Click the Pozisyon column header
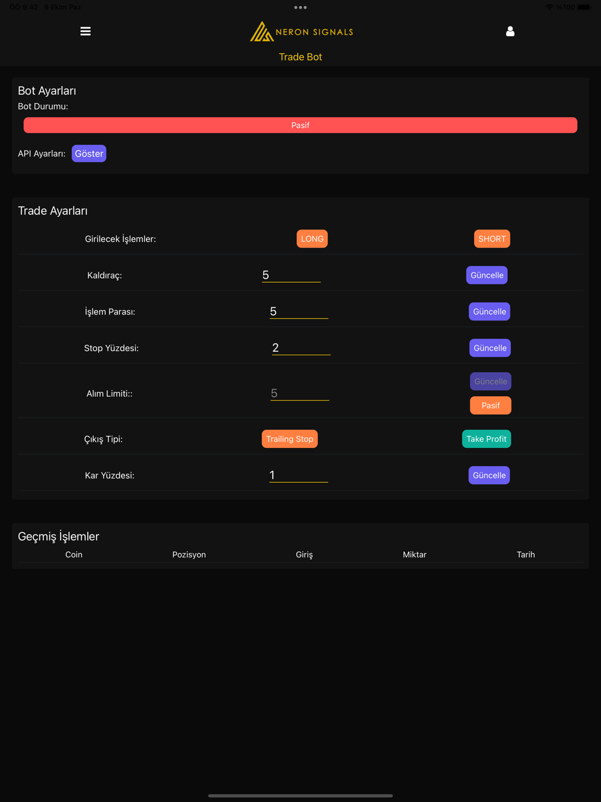Screen dimensions: 601x802 [x=189, y=554]
